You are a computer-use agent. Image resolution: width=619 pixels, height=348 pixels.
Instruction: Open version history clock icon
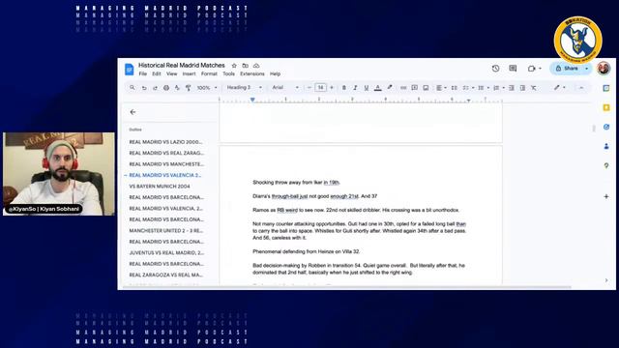coord(495,69)
